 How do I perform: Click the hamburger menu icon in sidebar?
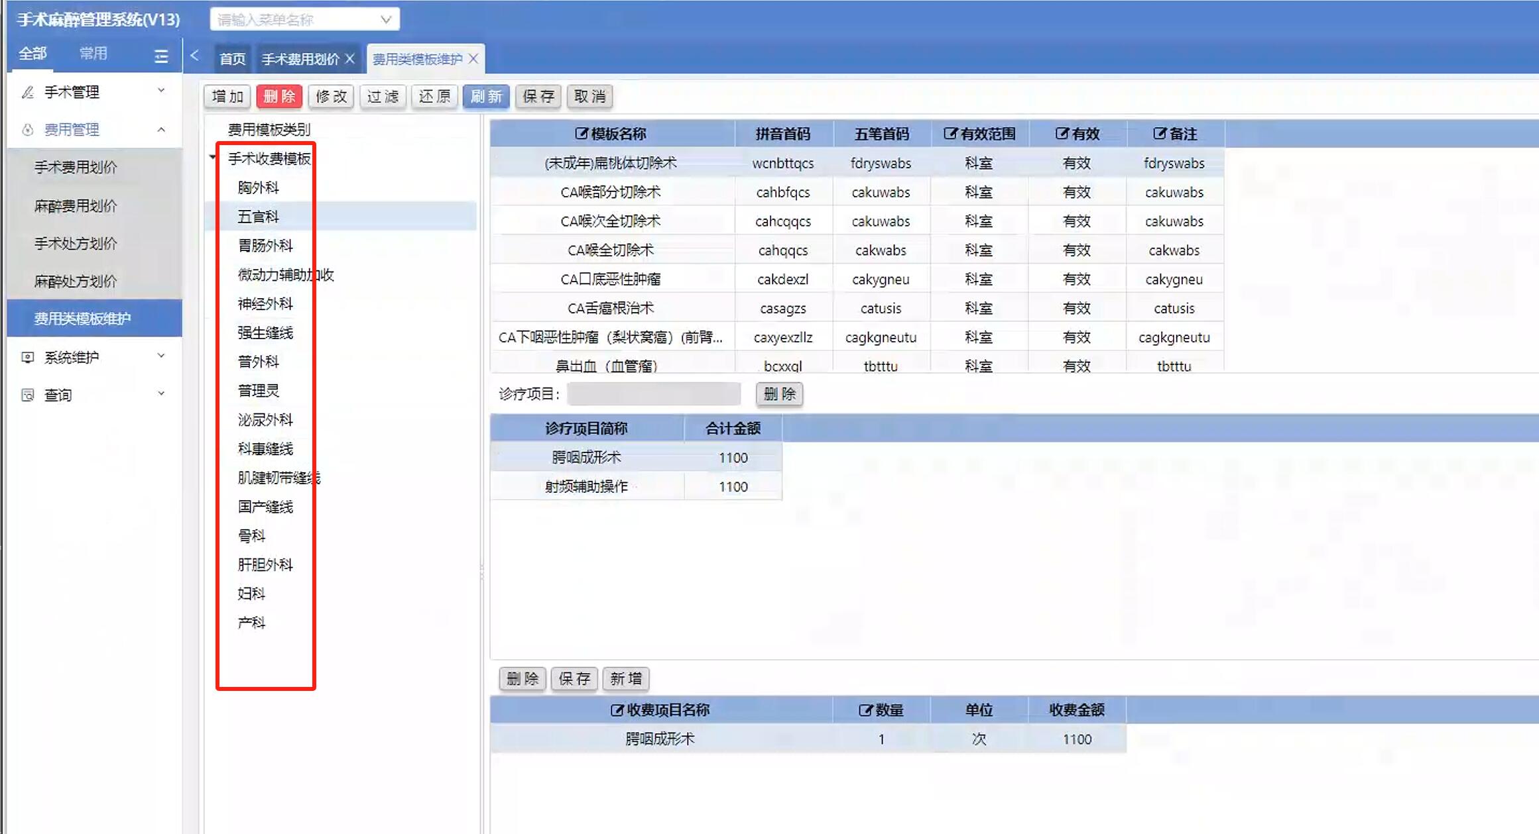pos(161,56)
